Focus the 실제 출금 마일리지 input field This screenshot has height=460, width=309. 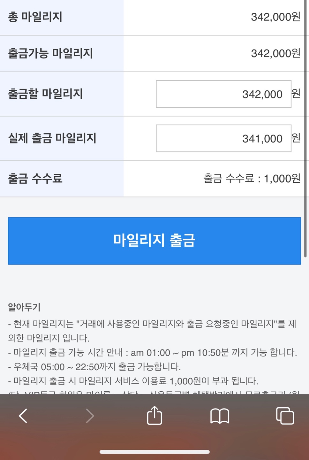point(223,139)
